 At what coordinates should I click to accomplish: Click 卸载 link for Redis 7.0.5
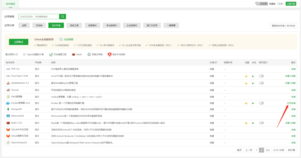pyautogui.click(x=293, y=123)
